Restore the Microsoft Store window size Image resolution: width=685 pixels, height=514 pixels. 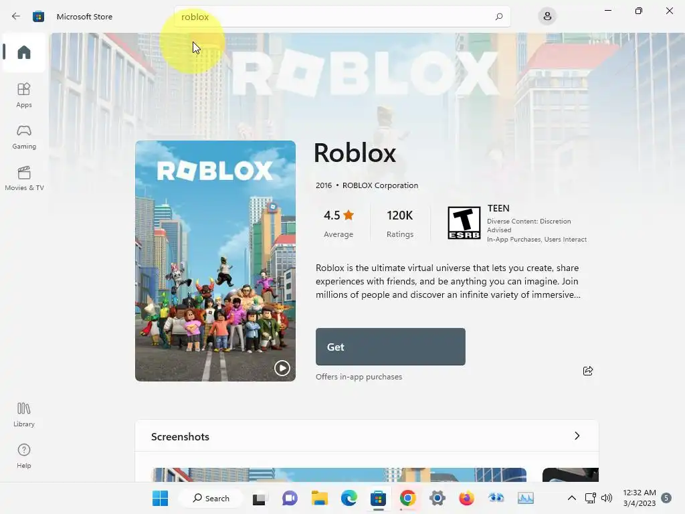pyautogui.click(x=639, y=11)
